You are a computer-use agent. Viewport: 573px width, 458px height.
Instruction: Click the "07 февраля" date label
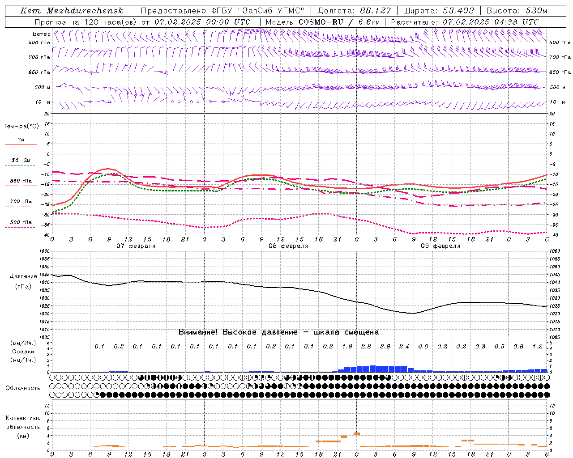[136, 246]
